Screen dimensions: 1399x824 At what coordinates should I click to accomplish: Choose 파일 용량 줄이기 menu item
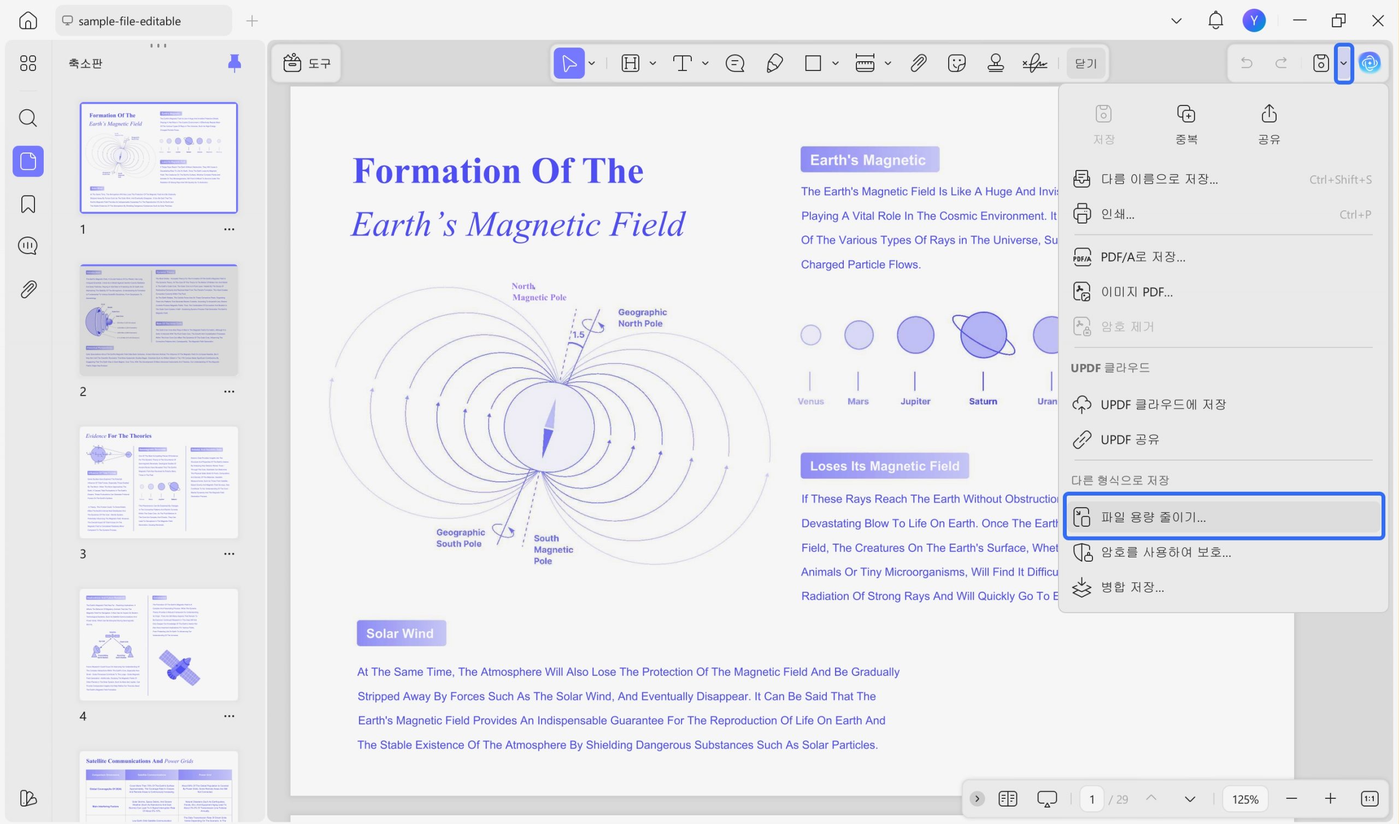pyautogui.click(x=1223, y=517)
